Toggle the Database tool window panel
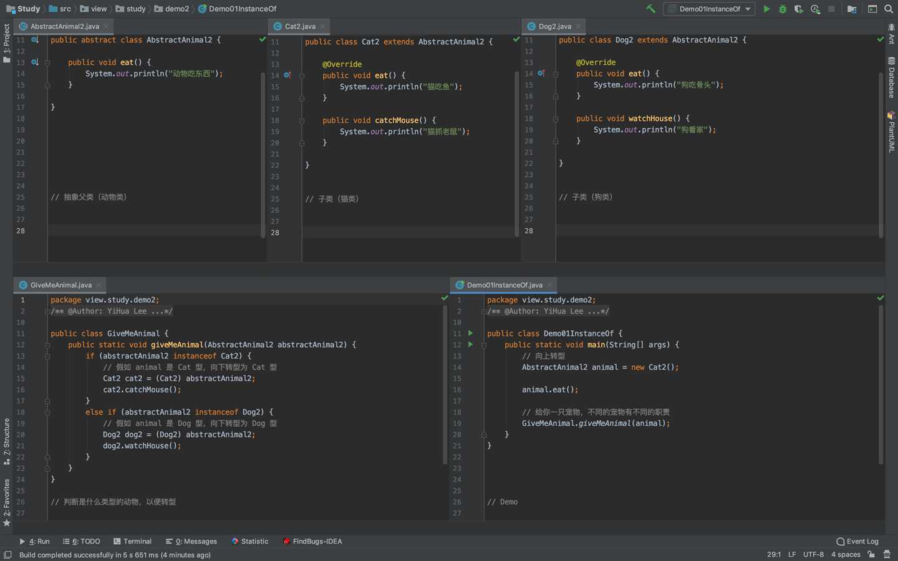Screen dimensions: 898x561 [891, 77]
